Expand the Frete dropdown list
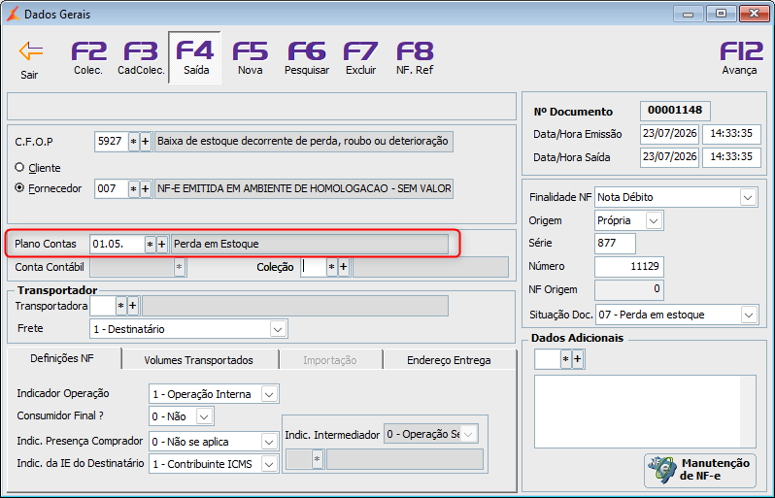This screenshot has width=775, height=498. pos(279,329)
